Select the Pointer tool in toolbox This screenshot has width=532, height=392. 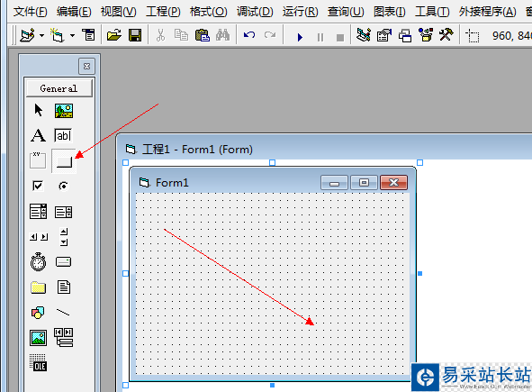pyautogui.click(x=39, y=111)
